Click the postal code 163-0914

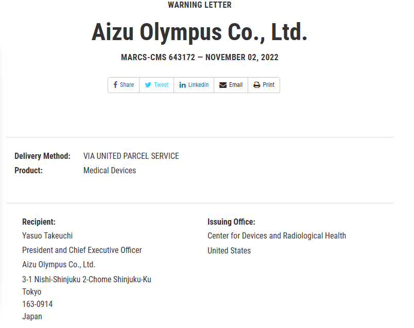(37, 304)
